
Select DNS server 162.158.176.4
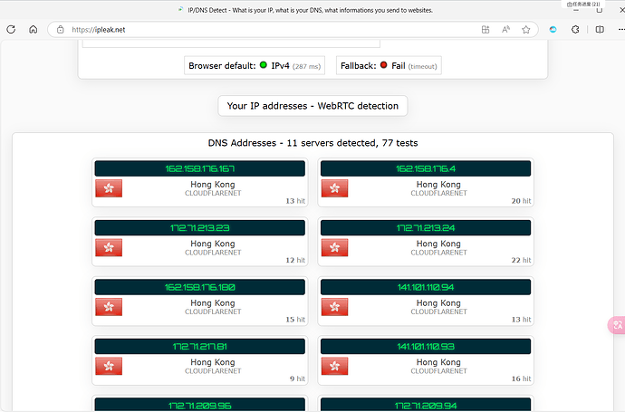(426, 168)
